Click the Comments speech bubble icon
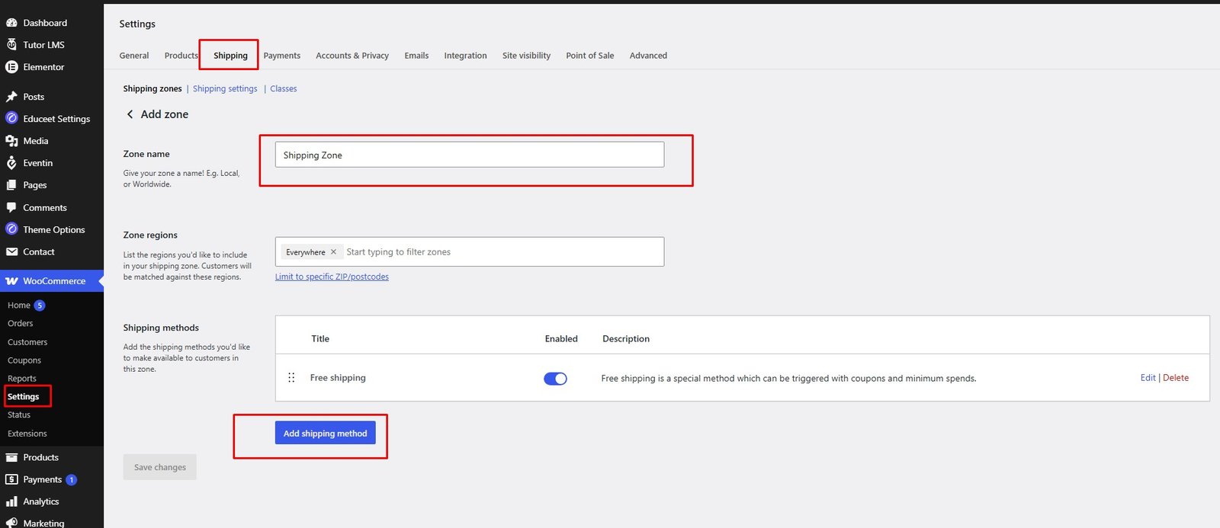The height and width of the screenshot is (528, 1220). [x=11, y=207]
